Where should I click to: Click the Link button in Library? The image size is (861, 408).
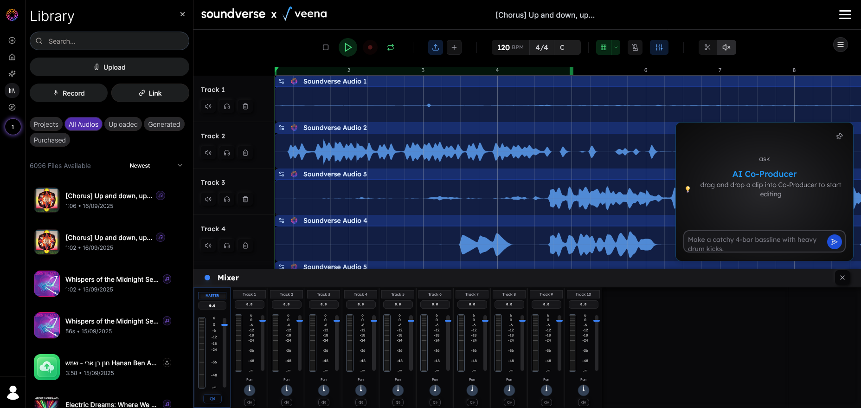[150, 93]
